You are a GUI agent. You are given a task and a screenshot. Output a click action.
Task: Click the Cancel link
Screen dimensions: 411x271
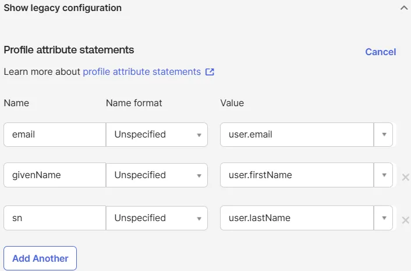(381, 52)
